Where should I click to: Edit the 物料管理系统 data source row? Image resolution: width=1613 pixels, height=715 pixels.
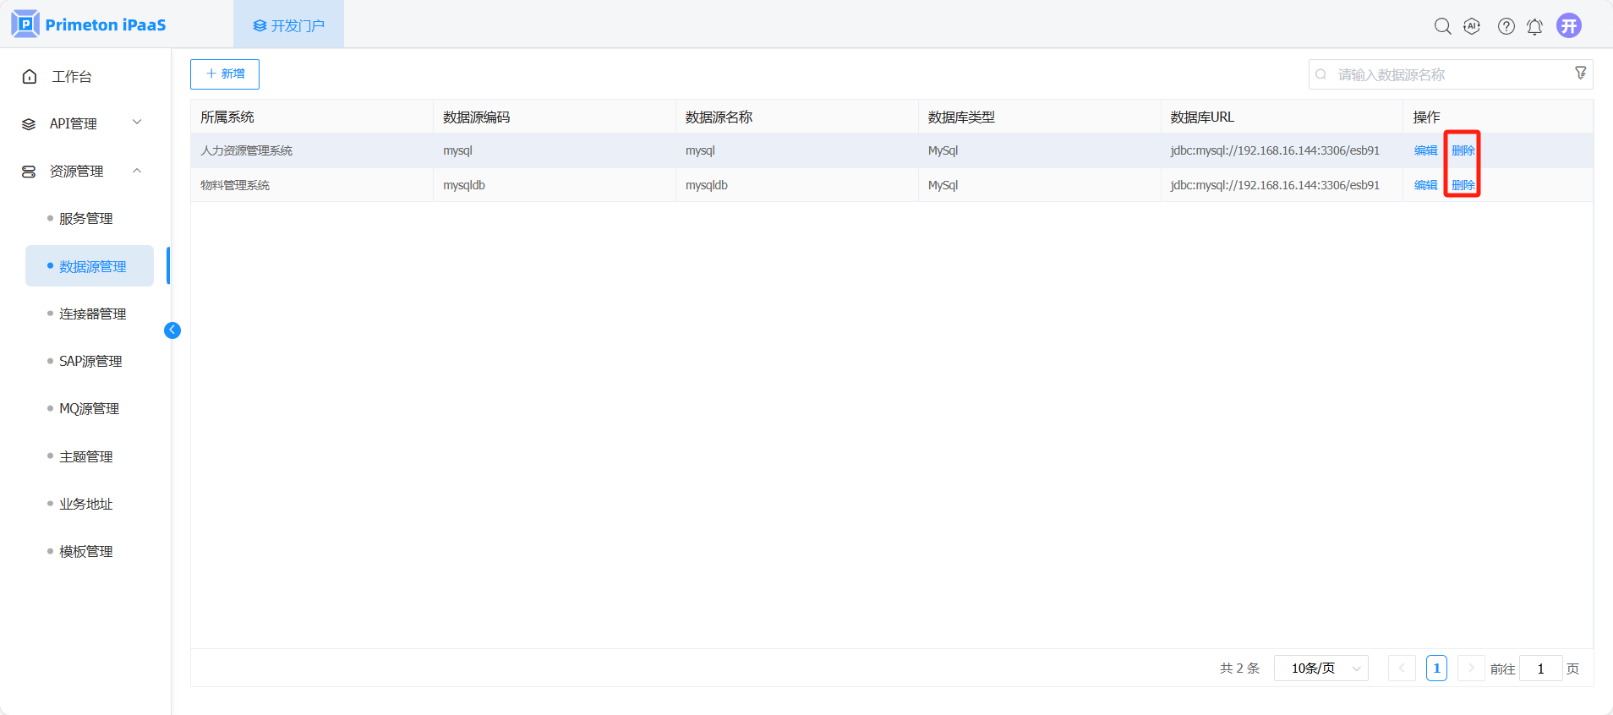[1425, 185]
